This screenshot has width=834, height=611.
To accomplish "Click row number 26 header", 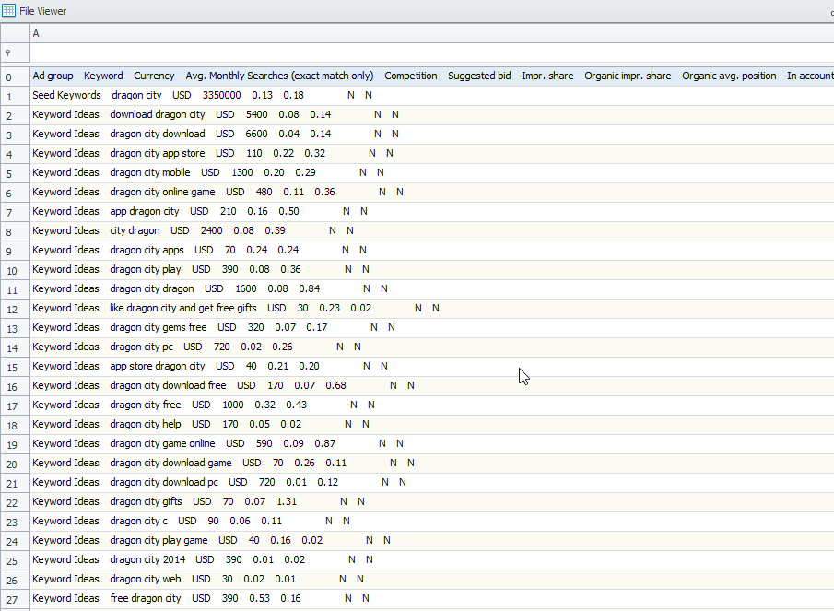I will pyautogui.click(x=15, y=580).
